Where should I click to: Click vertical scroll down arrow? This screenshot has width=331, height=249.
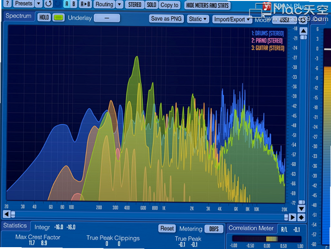coord(301,209)
